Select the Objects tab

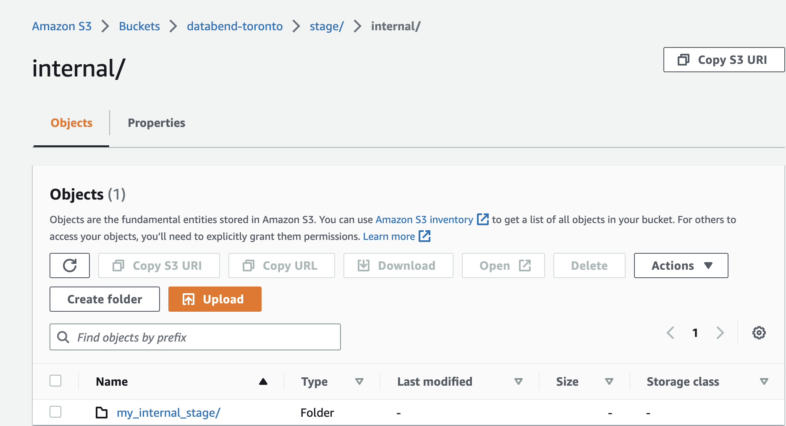coord(71,123)
